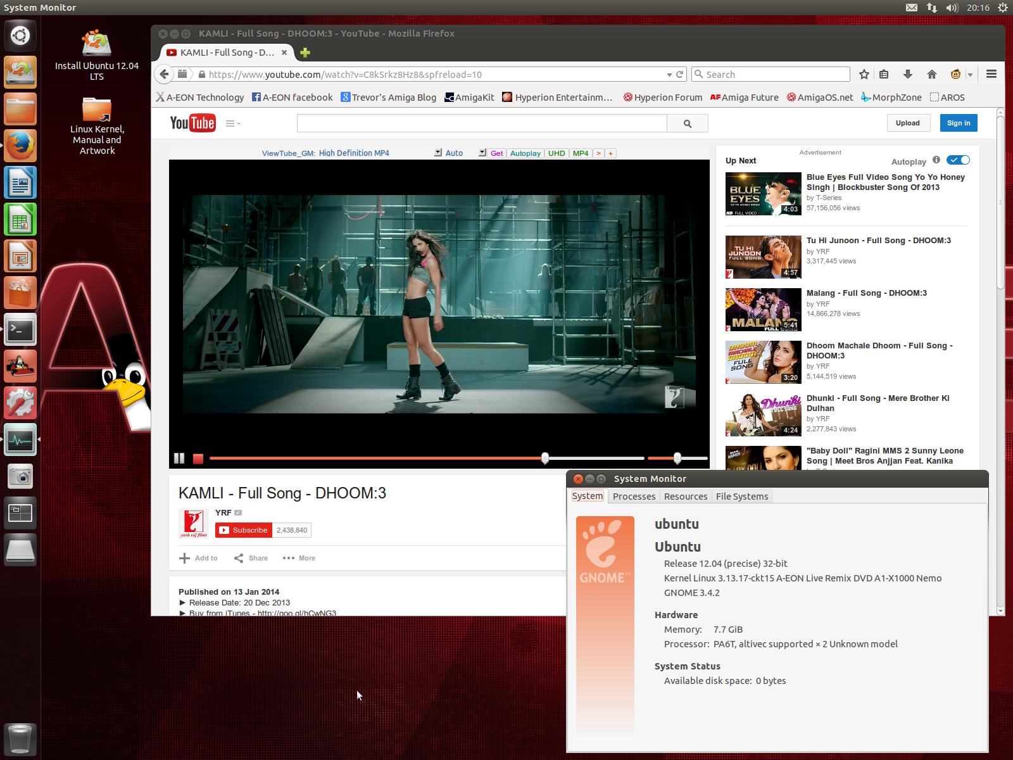1013x760 pixels.
Task: Open the Firefox hamburger menu
Action: pyautogui.click(x=991, y=74)
